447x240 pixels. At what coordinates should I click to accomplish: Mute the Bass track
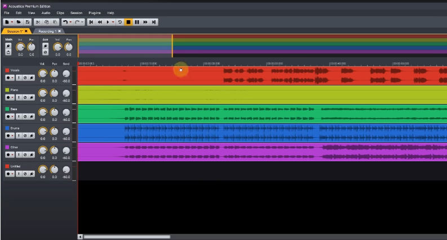(25, 116)
